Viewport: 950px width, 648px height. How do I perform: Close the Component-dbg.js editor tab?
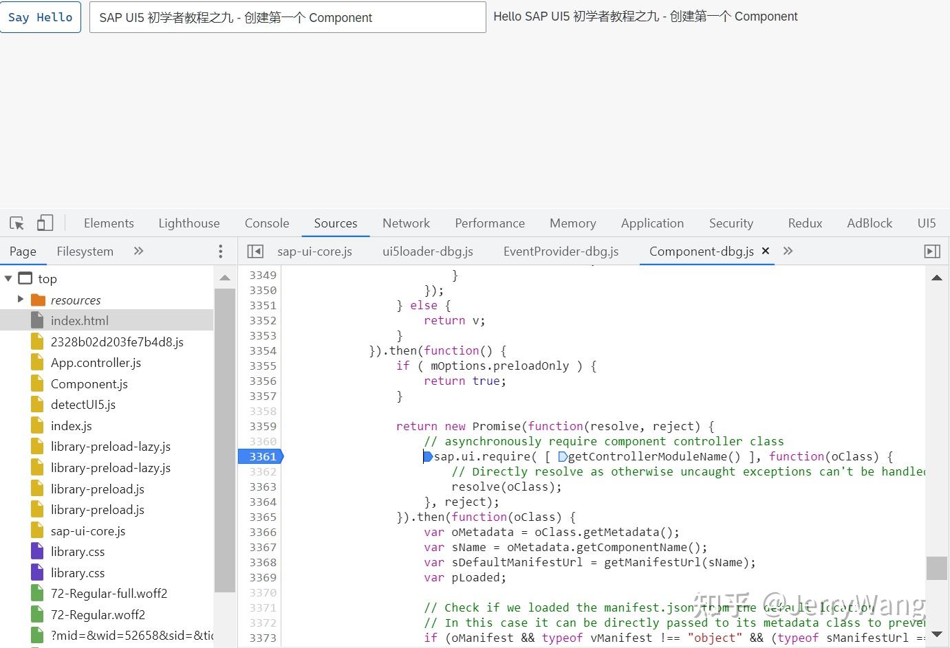coord(765,252)
